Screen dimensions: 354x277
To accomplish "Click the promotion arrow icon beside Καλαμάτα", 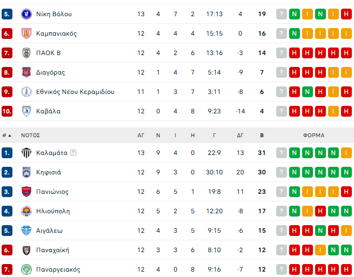I will click(x=74, y=153).
